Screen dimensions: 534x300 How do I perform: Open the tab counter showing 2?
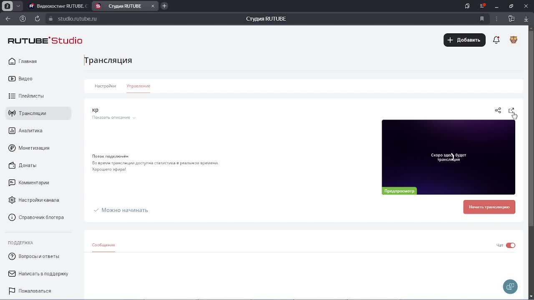(7, 6)
